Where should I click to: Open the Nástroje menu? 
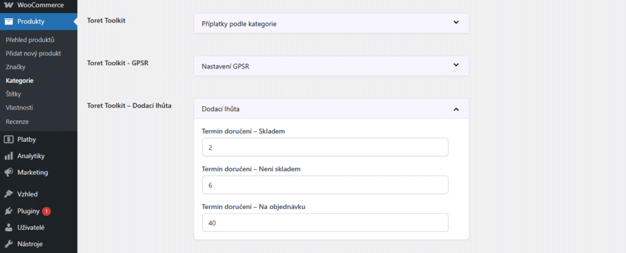click(39, 244)
